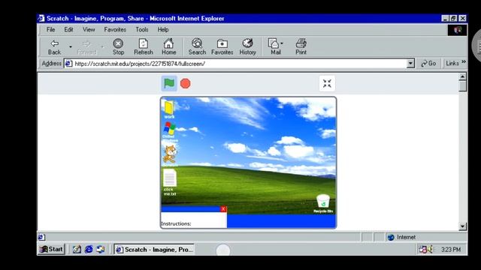Viewport: 481px width, 270px height.
Task: Open the Scratch cat desktop icon
Action: (170, 154)
